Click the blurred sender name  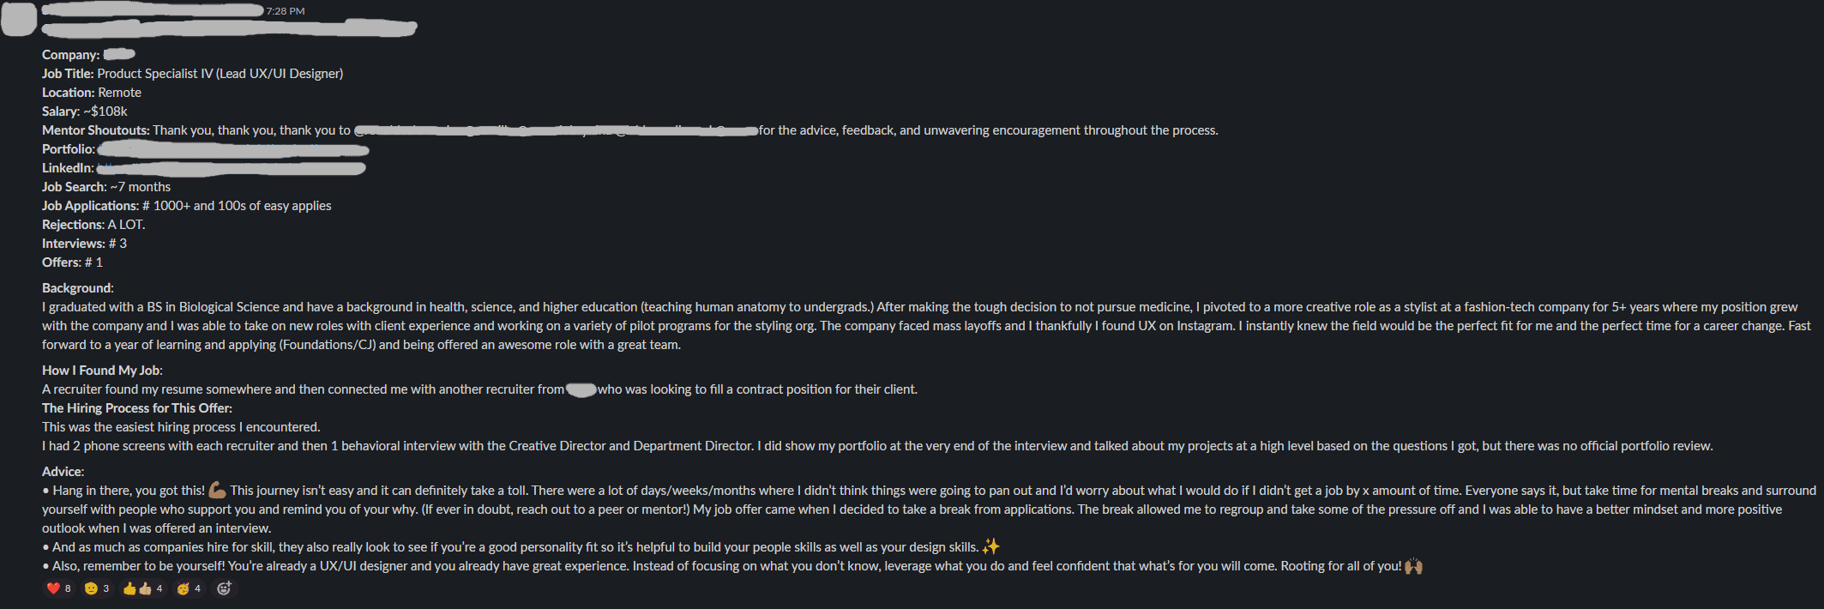click(153, 10)
